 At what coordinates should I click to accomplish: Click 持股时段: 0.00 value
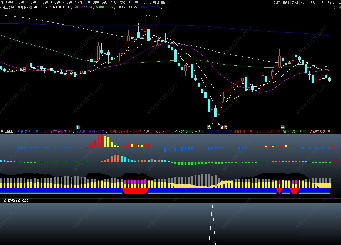[x=243, y=131]
